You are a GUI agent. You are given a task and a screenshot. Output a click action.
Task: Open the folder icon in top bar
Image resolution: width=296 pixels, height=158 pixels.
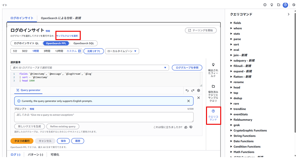(278, 5)
